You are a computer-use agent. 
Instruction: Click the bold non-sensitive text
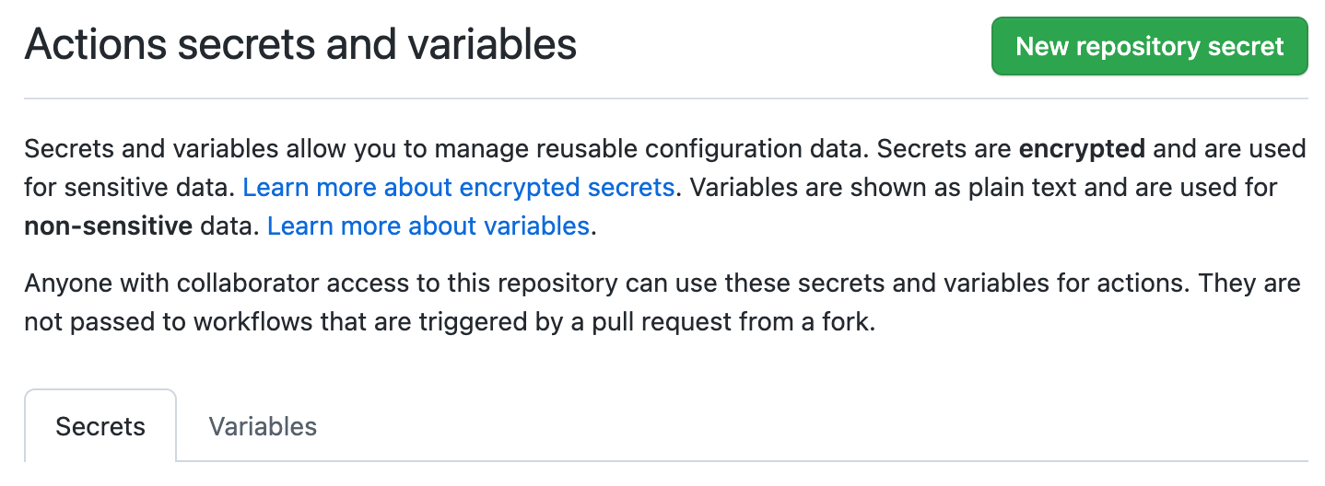[x=108, y=226]
